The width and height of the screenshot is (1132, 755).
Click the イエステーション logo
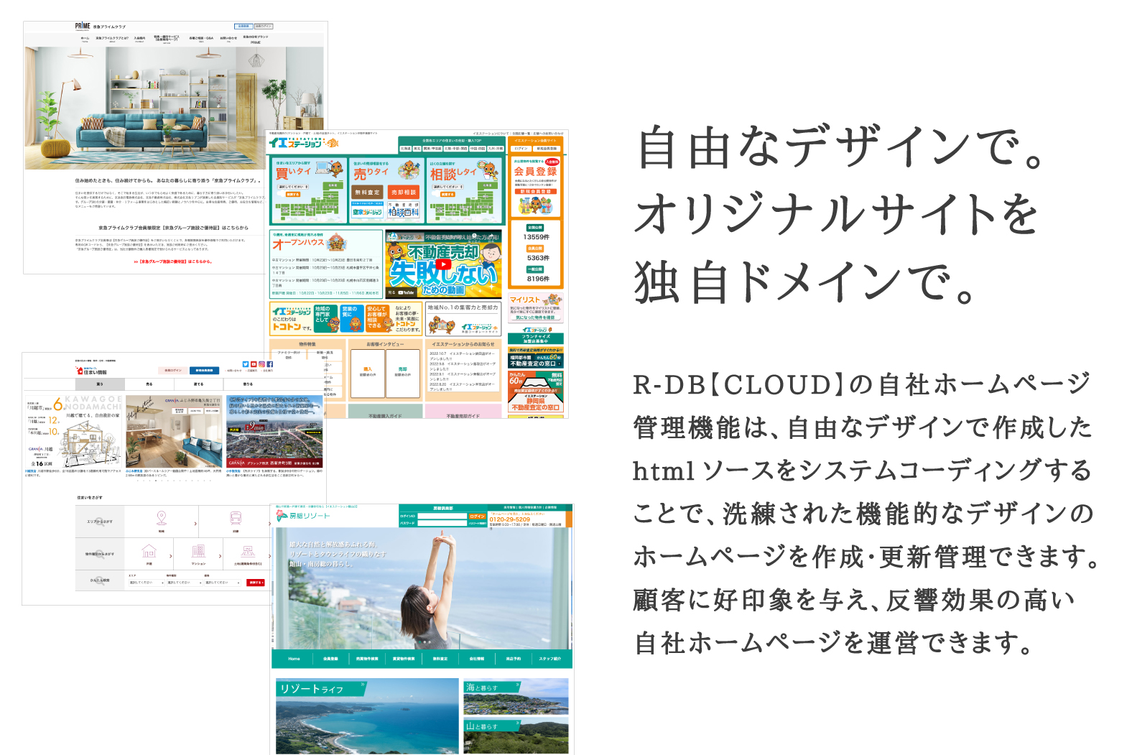[304, 143]
